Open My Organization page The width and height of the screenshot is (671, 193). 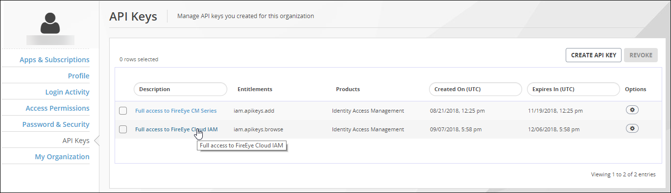62,157
